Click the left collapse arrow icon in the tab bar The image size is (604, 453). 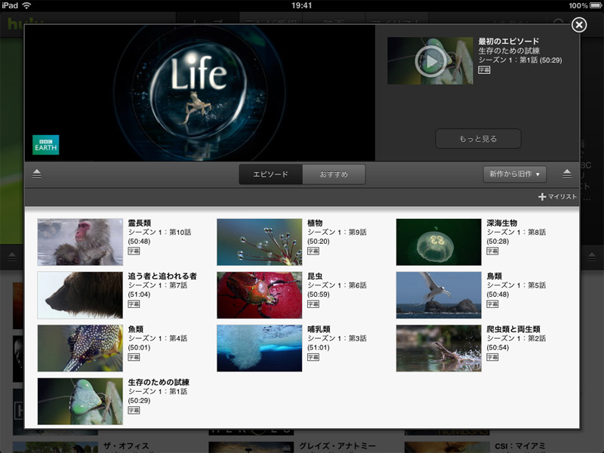tap(36, 174)
